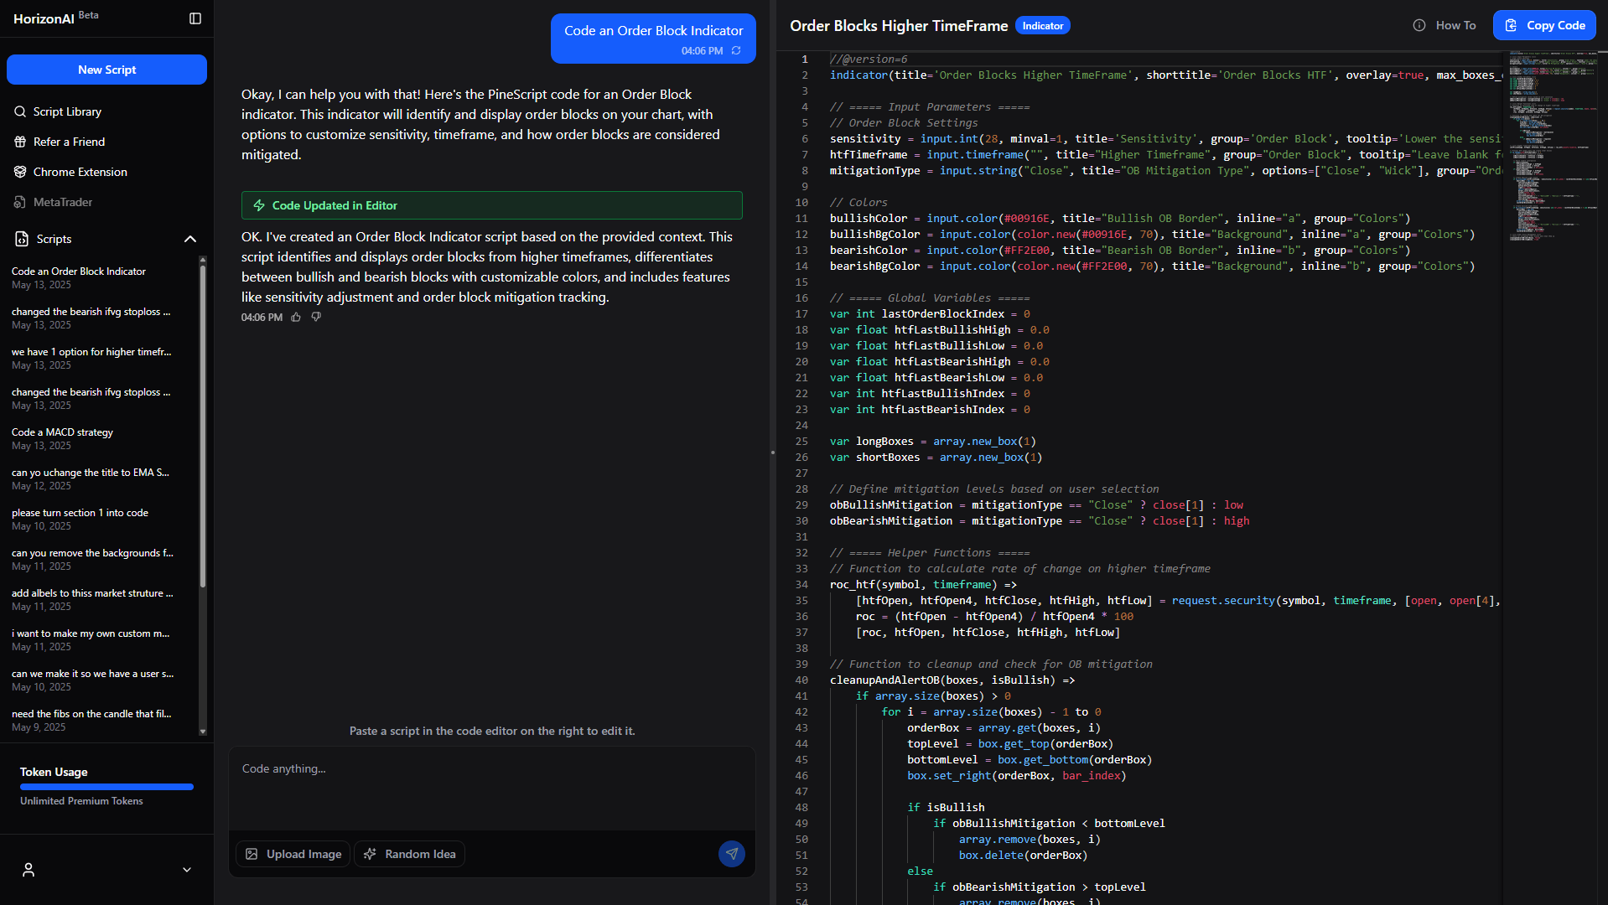Click the code editor minimap
This screenshot has height=905, width=1608.
click(1555, 147)
